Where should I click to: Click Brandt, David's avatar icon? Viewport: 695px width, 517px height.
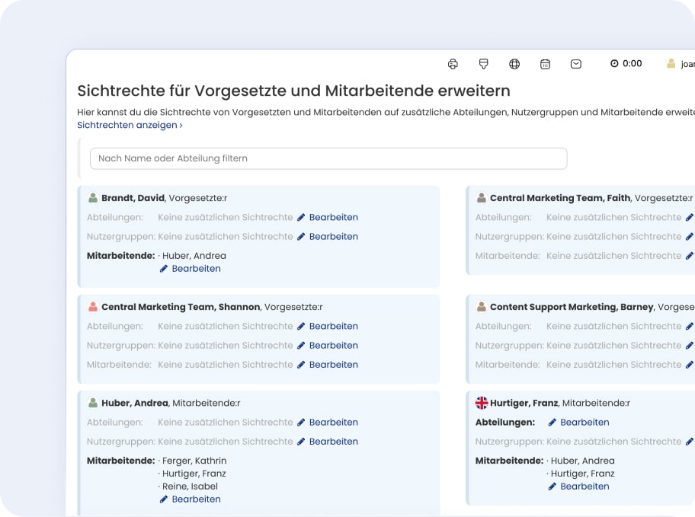93,198
